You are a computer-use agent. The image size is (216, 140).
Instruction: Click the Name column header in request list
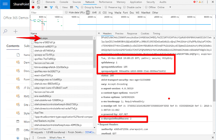click(34, 34)
